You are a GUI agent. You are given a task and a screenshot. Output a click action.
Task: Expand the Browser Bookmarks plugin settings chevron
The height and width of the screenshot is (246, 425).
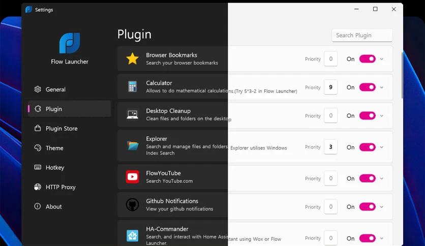382,59
